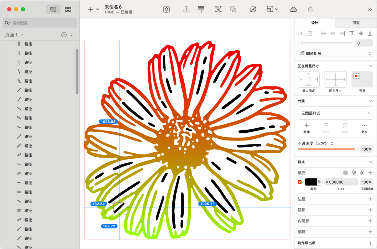Expand the toolbar overflow double chevron

point(370,9)
